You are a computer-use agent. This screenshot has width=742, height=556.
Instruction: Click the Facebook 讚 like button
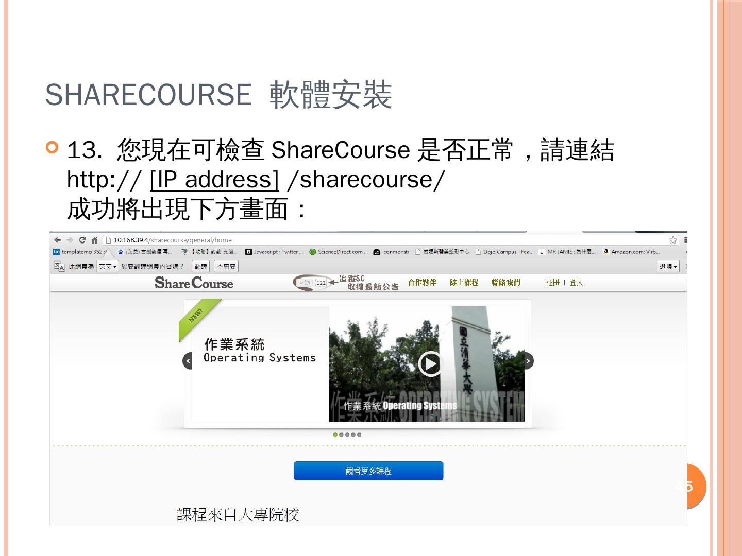(x=305, y=283)
